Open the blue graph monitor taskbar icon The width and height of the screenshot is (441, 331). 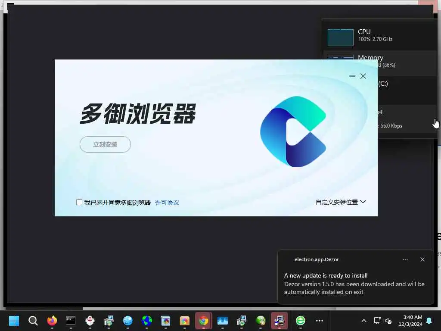click(x=223, y=321)
